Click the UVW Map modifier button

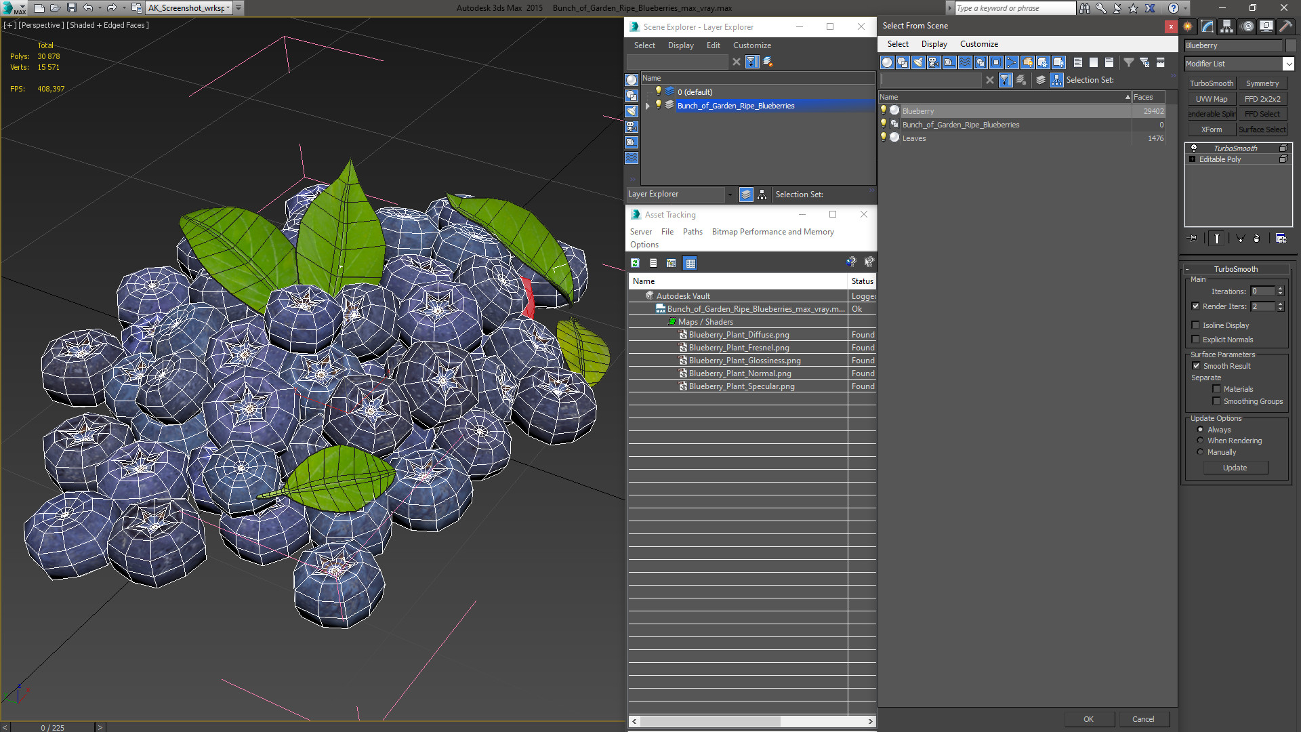pyautogui.click(x=1211, y=99)
